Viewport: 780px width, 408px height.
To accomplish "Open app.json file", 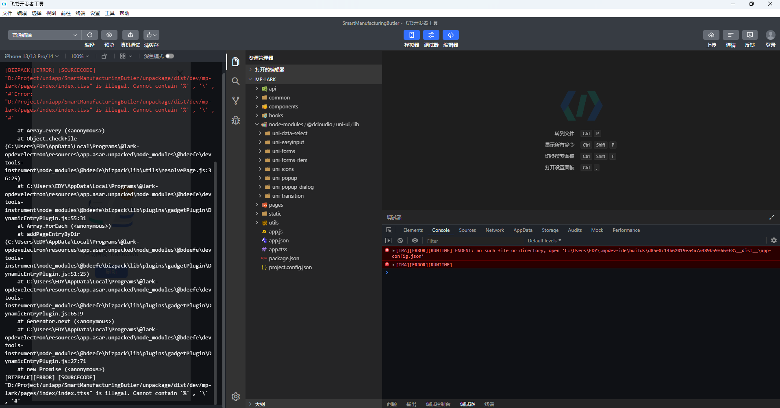I will click(x=278, y=241).
